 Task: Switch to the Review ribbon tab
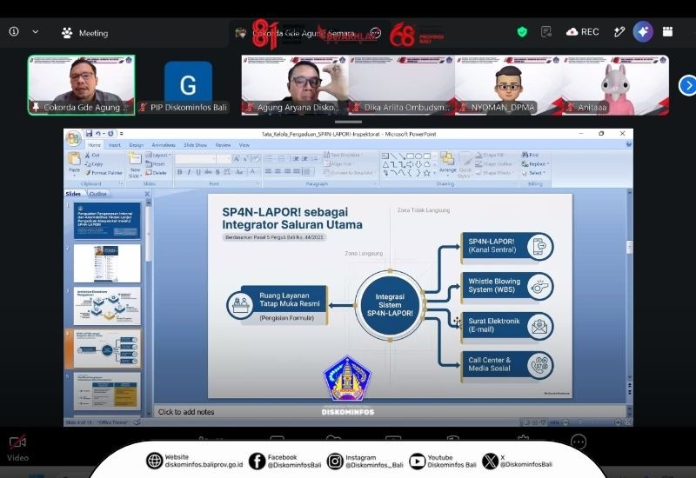click(x=223, y=145)
